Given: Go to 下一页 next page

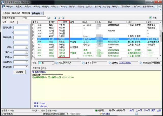Looking at the screenshot, I should (147, 110).
